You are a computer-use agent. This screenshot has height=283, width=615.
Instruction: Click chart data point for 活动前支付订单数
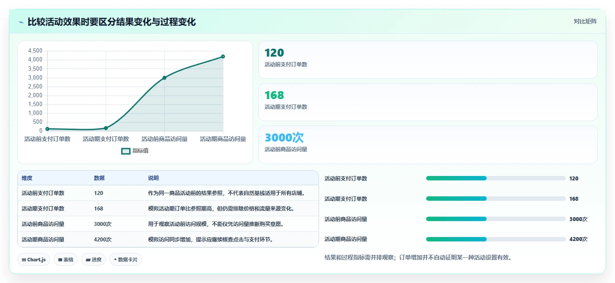click(x=47, y=129)
